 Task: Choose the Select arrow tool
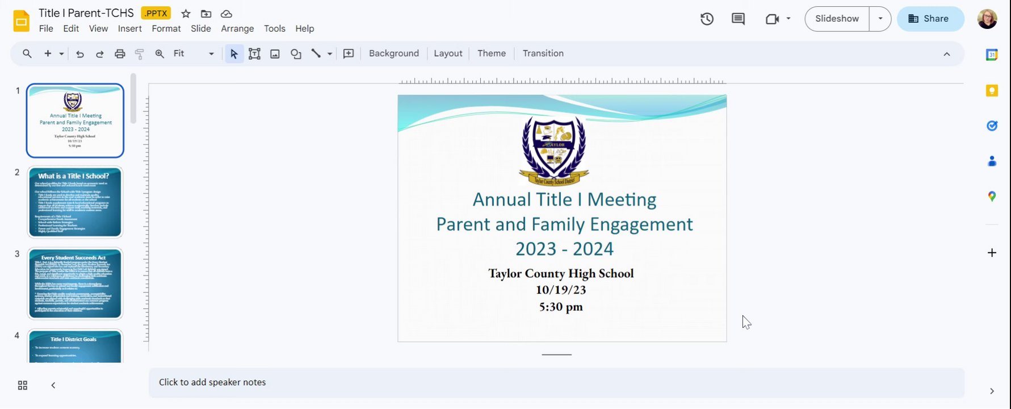[234, 54]
